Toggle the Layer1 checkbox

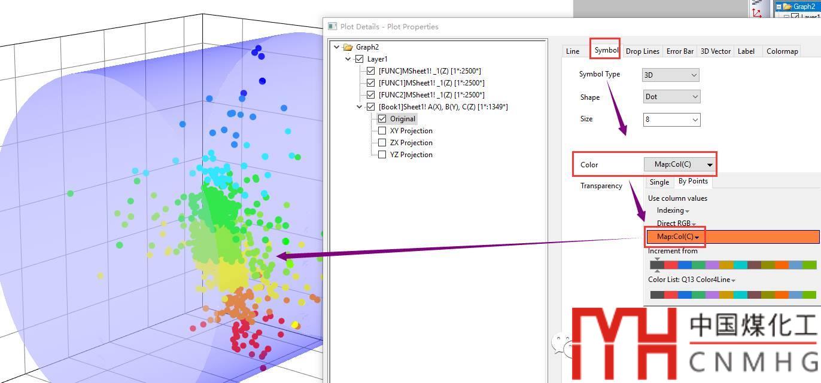(x=359, y=59)
